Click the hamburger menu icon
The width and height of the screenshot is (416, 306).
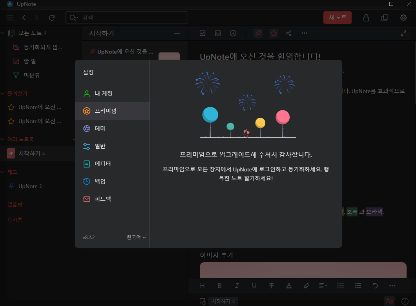pos(10,18)
